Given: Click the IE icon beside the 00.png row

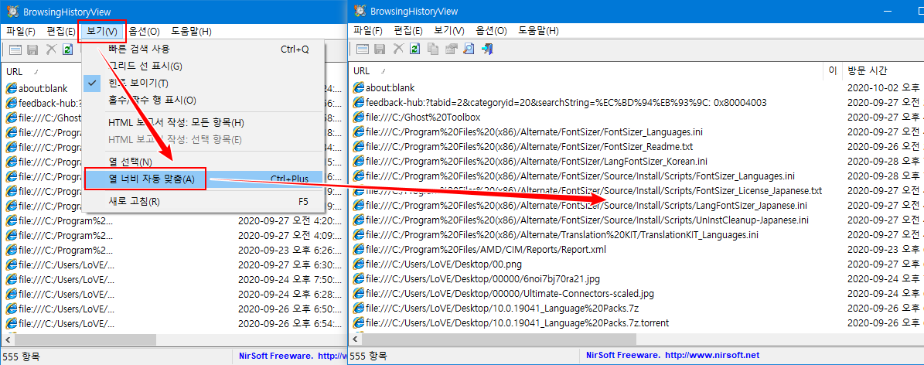Looking at the screenshot, I should point(358,264).
